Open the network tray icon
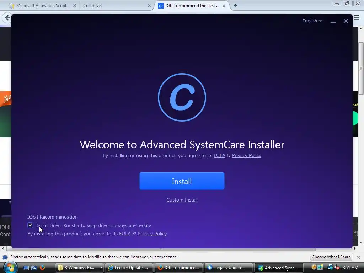Image resolution: width=364 pixels, height=273 pixels. (330, 267)
